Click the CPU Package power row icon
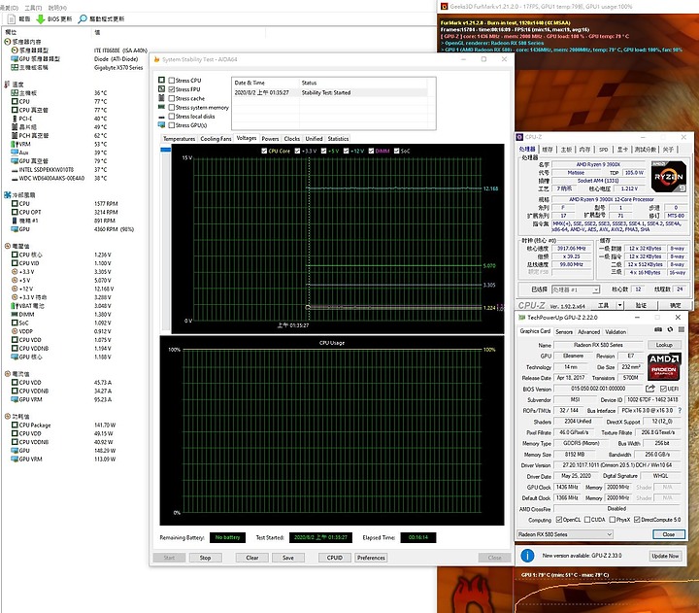Screen dimensions: 699x613 [15, 426]
